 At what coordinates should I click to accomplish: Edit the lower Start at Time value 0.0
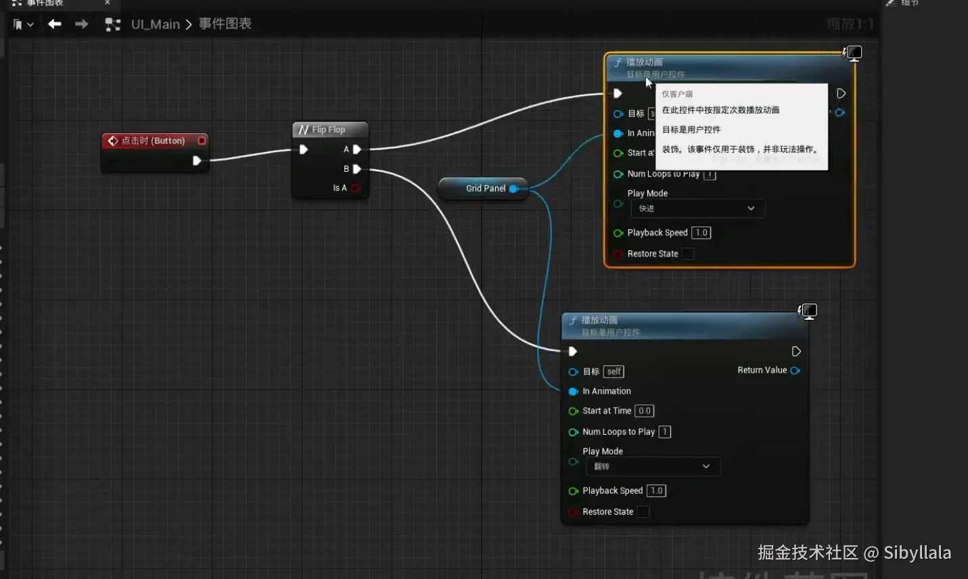point(645,411)
